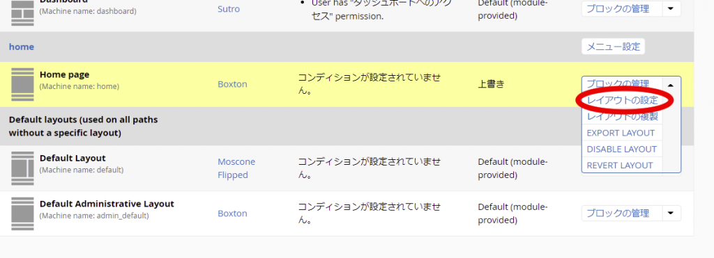Open the Boxton link in Home page row
This screenshot has height=258, width=714.
click(232, 84)
